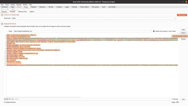The image size is (188, 106).
Task: Open search settings gear icon
Action: pyautogui.click(x=7, y=99)
